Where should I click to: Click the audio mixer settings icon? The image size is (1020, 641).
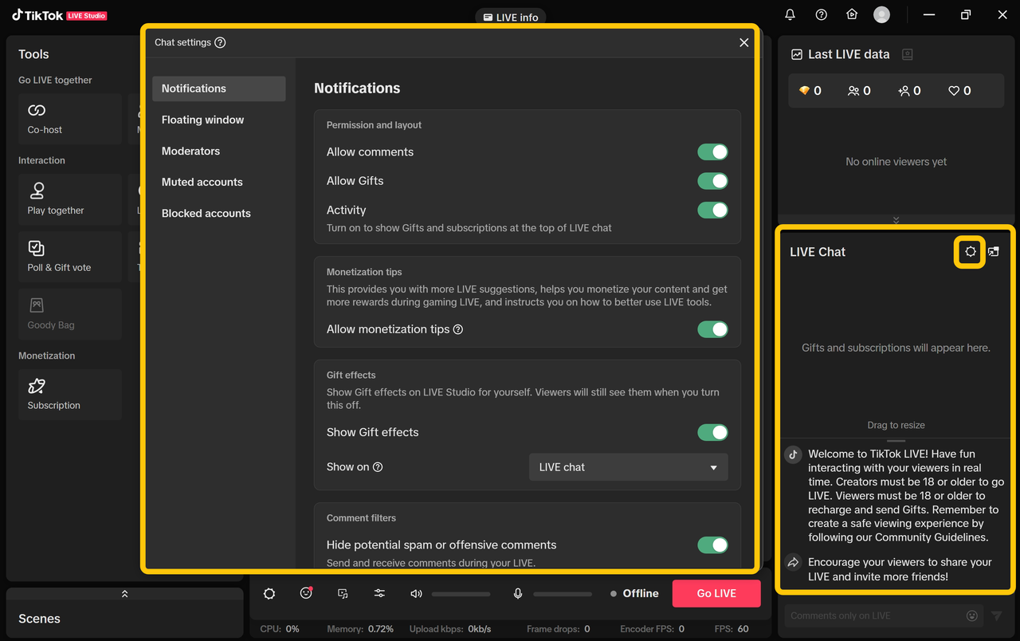(379, 593)
